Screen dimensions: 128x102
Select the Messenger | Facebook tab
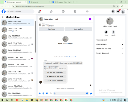coord(16,2)
